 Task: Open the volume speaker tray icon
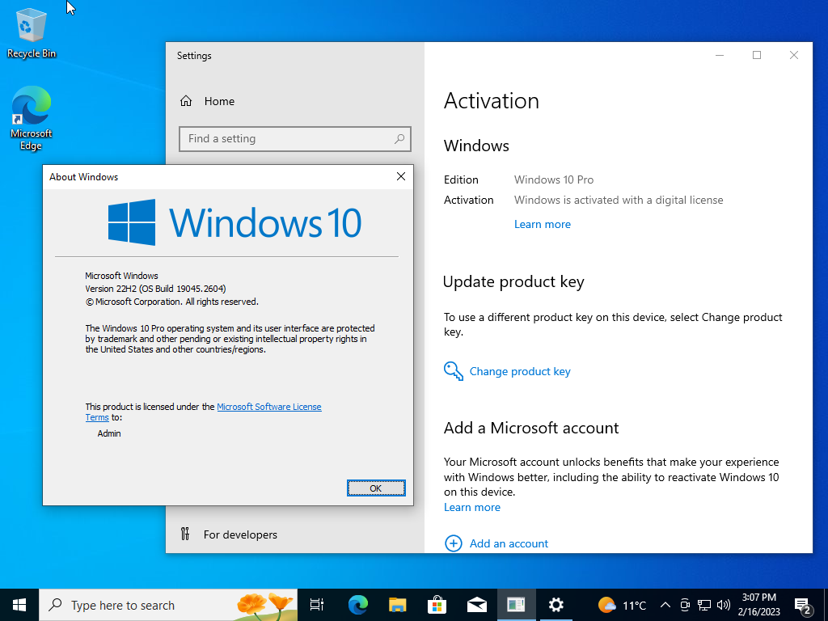(724, 605)
